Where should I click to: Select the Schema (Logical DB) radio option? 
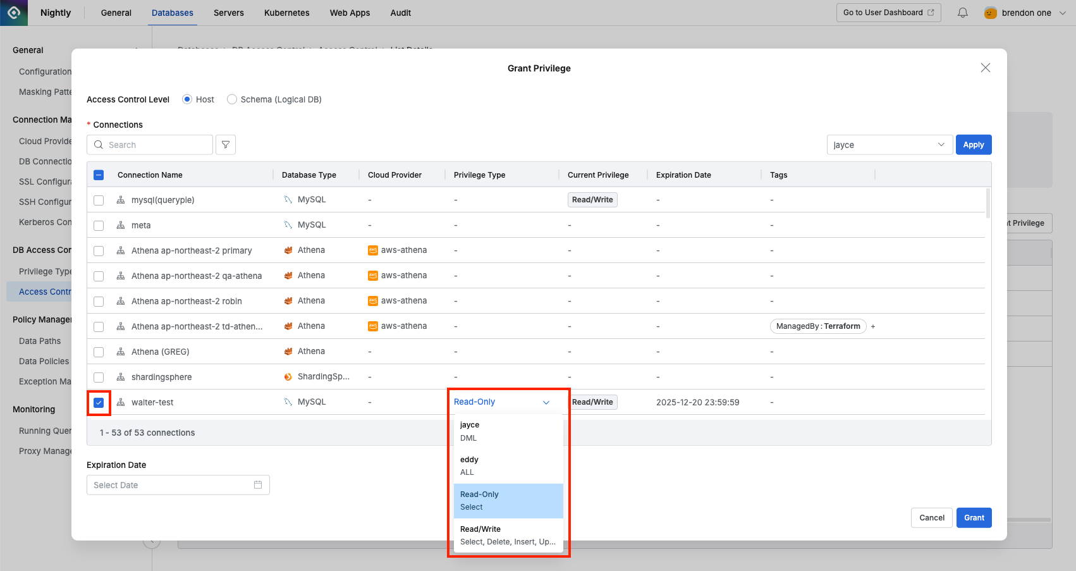pyautogui.click(x=232, y=99)
